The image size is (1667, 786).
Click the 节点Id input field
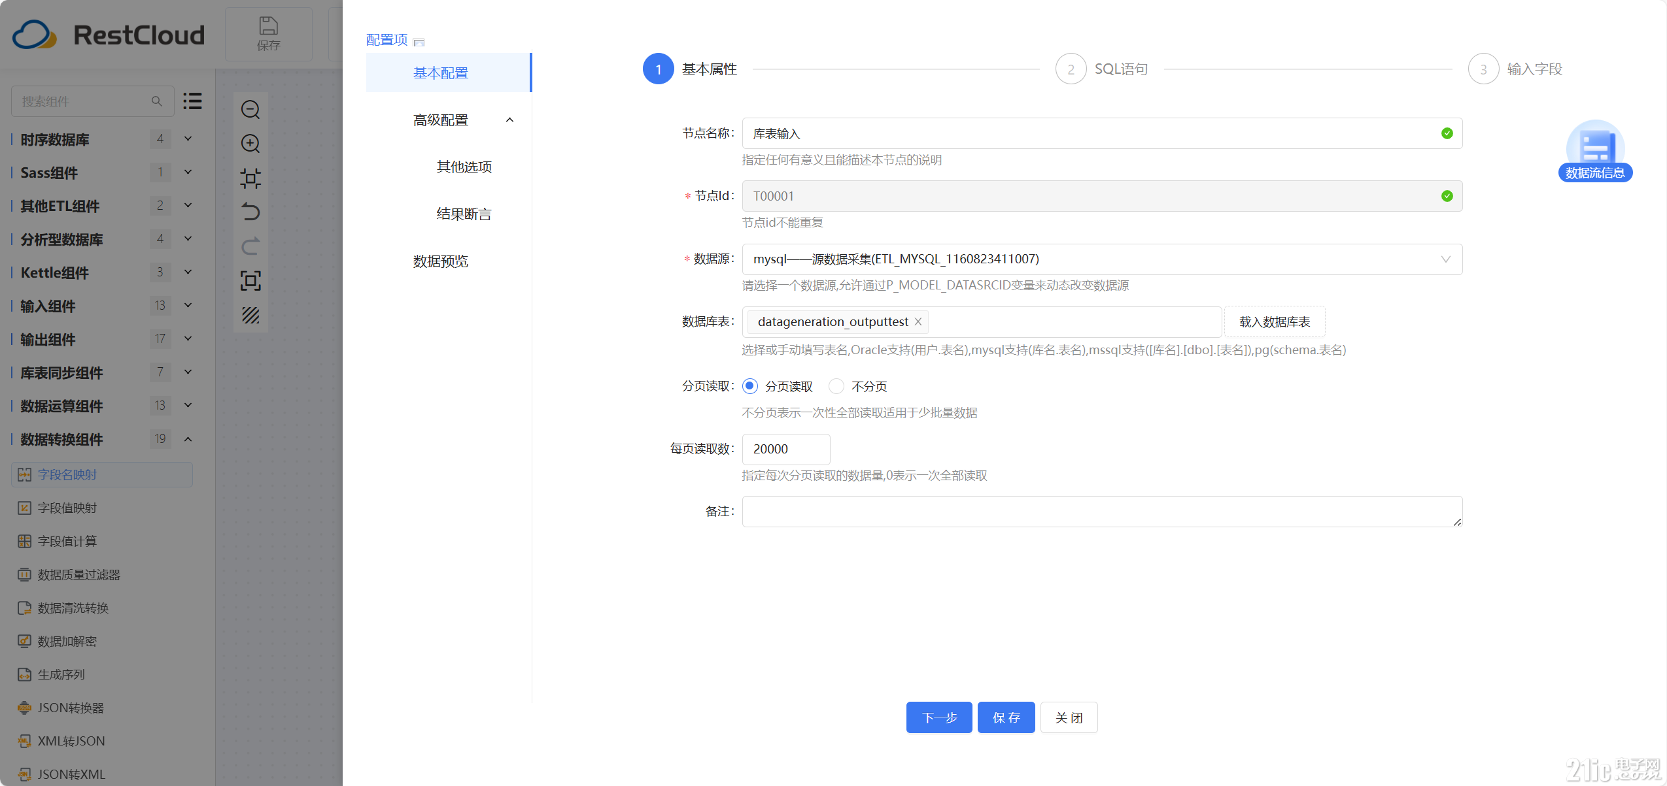click(1102, 196)
